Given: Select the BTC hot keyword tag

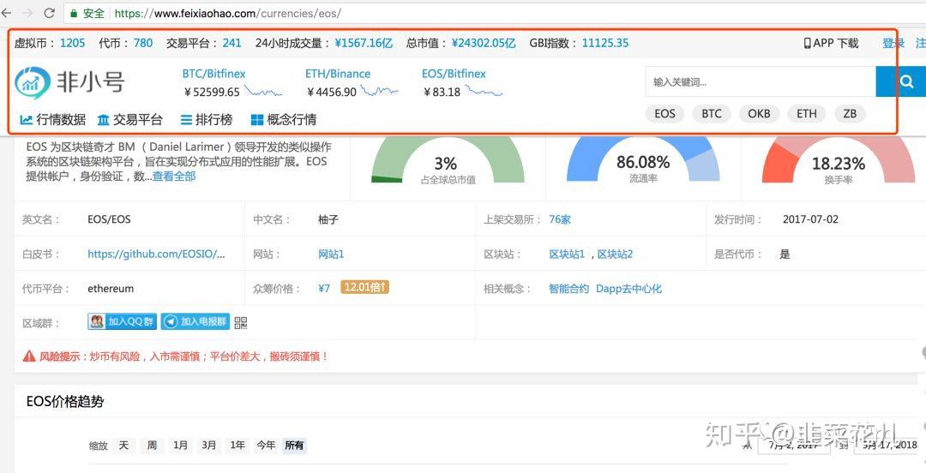Looking at the screenshot, I should (712, 113).
